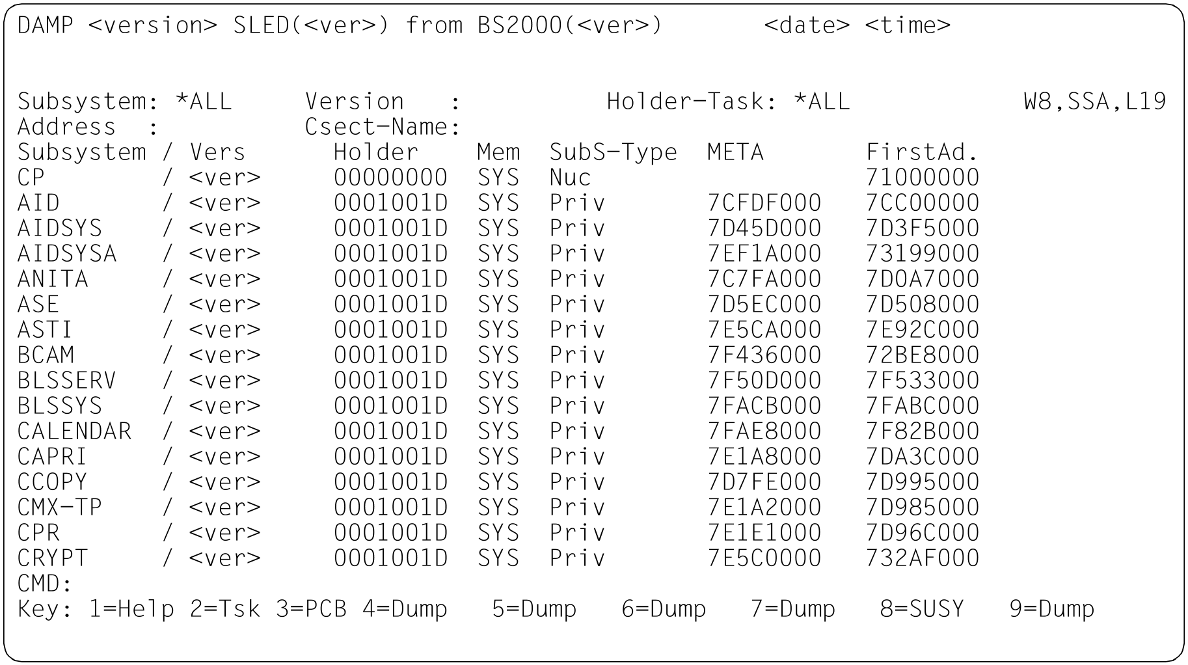Select the 2=Tsk key option
This screenshot has width=1188, height=665.
coord(224,609)
